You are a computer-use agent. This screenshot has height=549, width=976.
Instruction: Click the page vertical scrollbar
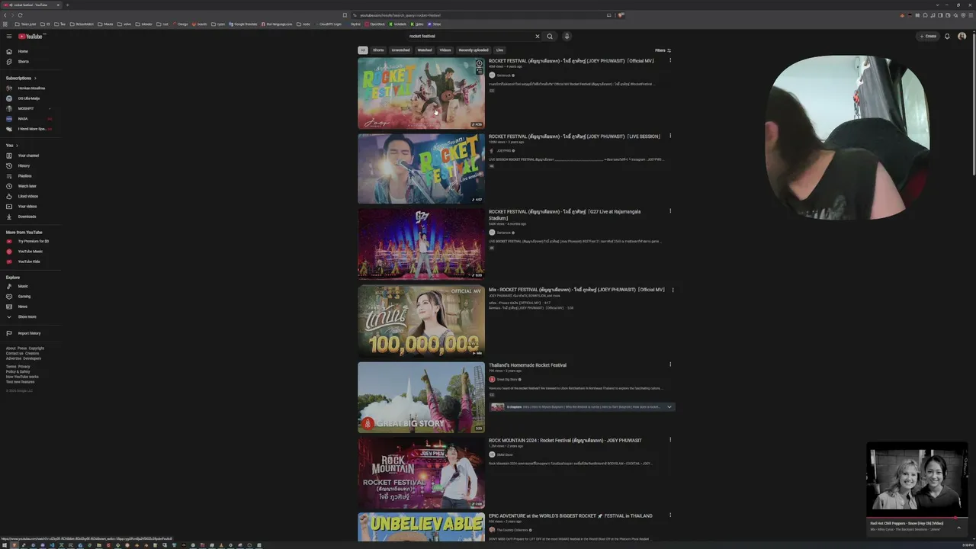(x=974, y=103)
